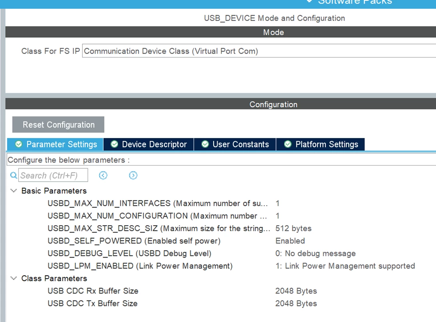The image size is (436, 322).
Task: Click the Mode section header
Action: click(220, 32)
